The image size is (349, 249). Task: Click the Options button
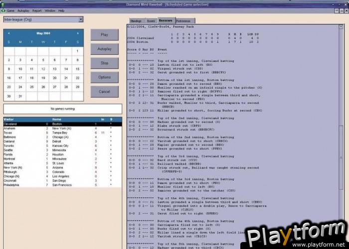pyautogui.click(x=104, y=77)
